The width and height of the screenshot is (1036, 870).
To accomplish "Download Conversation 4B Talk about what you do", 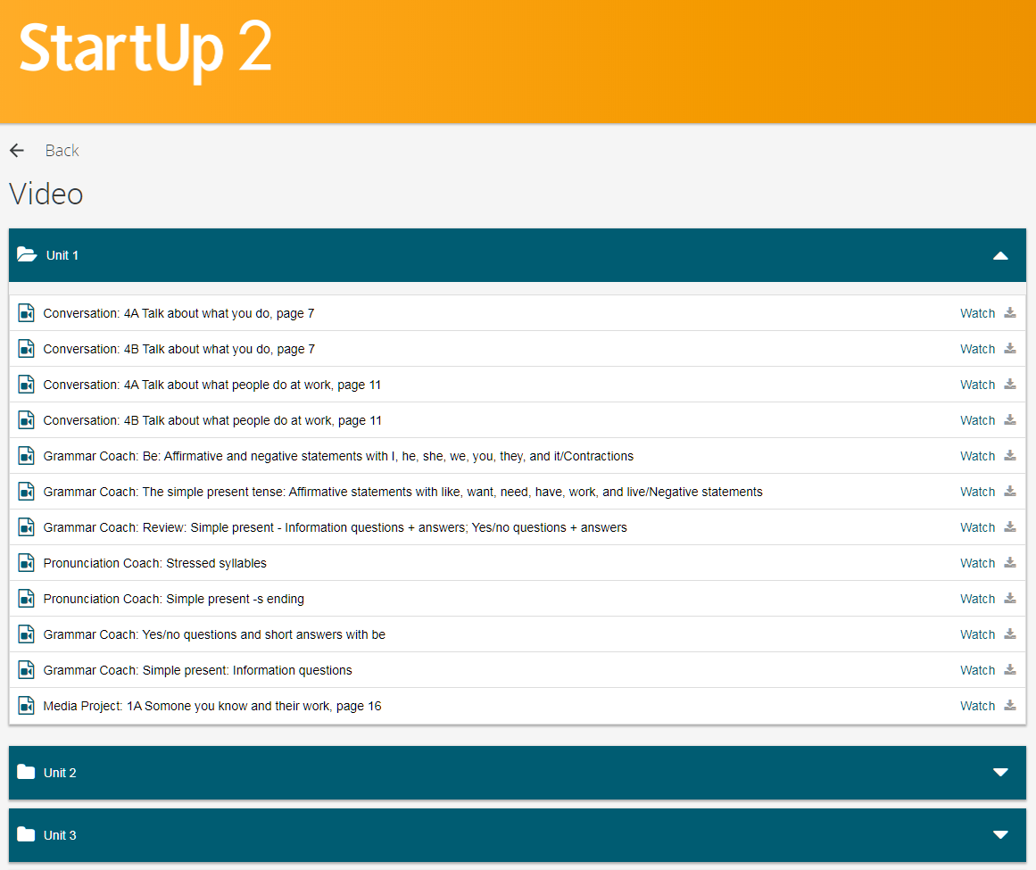I will click(1010, 348).
